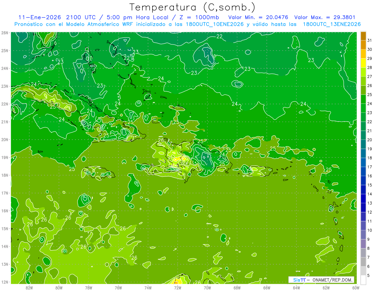378x292 pixels.
Task: Click the purple color scale band between 9 and 10
Action: [363, 234]
